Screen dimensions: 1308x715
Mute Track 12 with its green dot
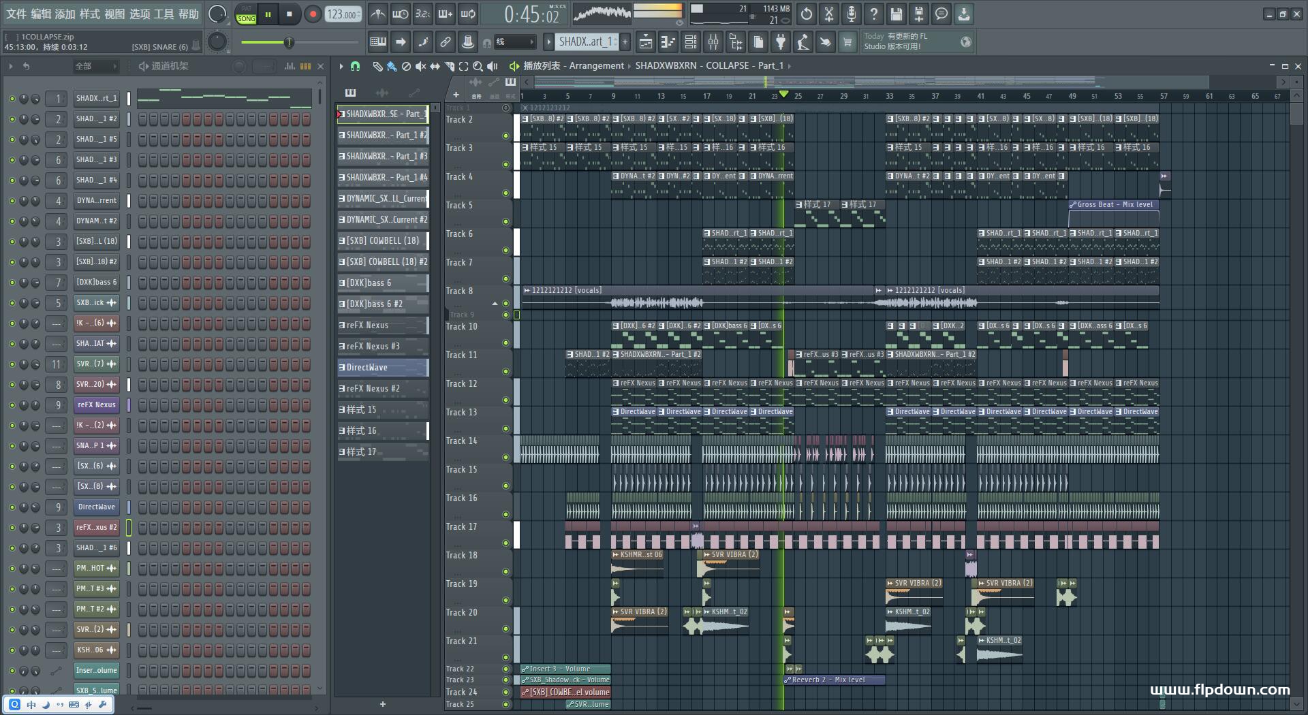(505, 400)
